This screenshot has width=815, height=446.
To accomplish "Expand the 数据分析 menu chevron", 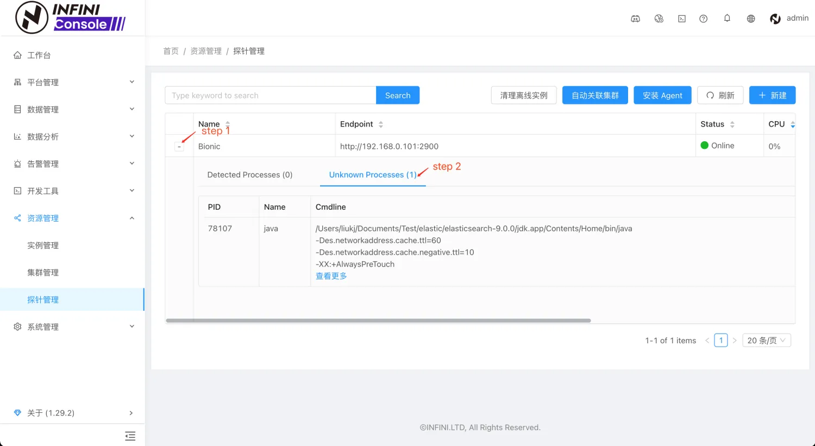I will pyautogui.click(x=132, y=136).
